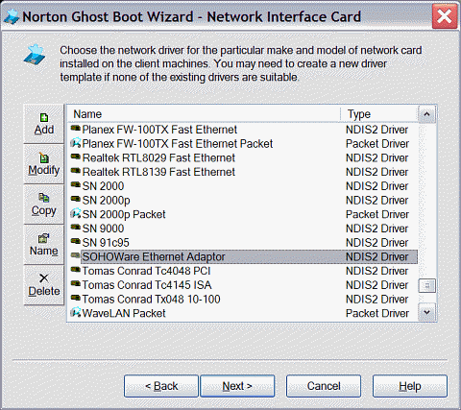The height and width of the screenshot is (410, 461).
Task: Select the SN 9000 driver
Action: tap(243, 229)
